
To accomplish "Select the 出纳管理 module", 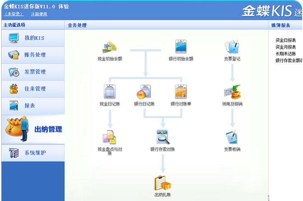I will [33, 129].
